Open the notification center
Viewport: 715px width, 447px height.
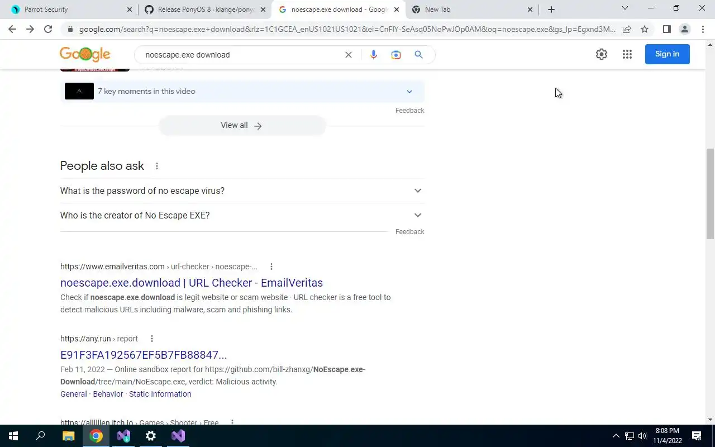click(x=697, y=436)
